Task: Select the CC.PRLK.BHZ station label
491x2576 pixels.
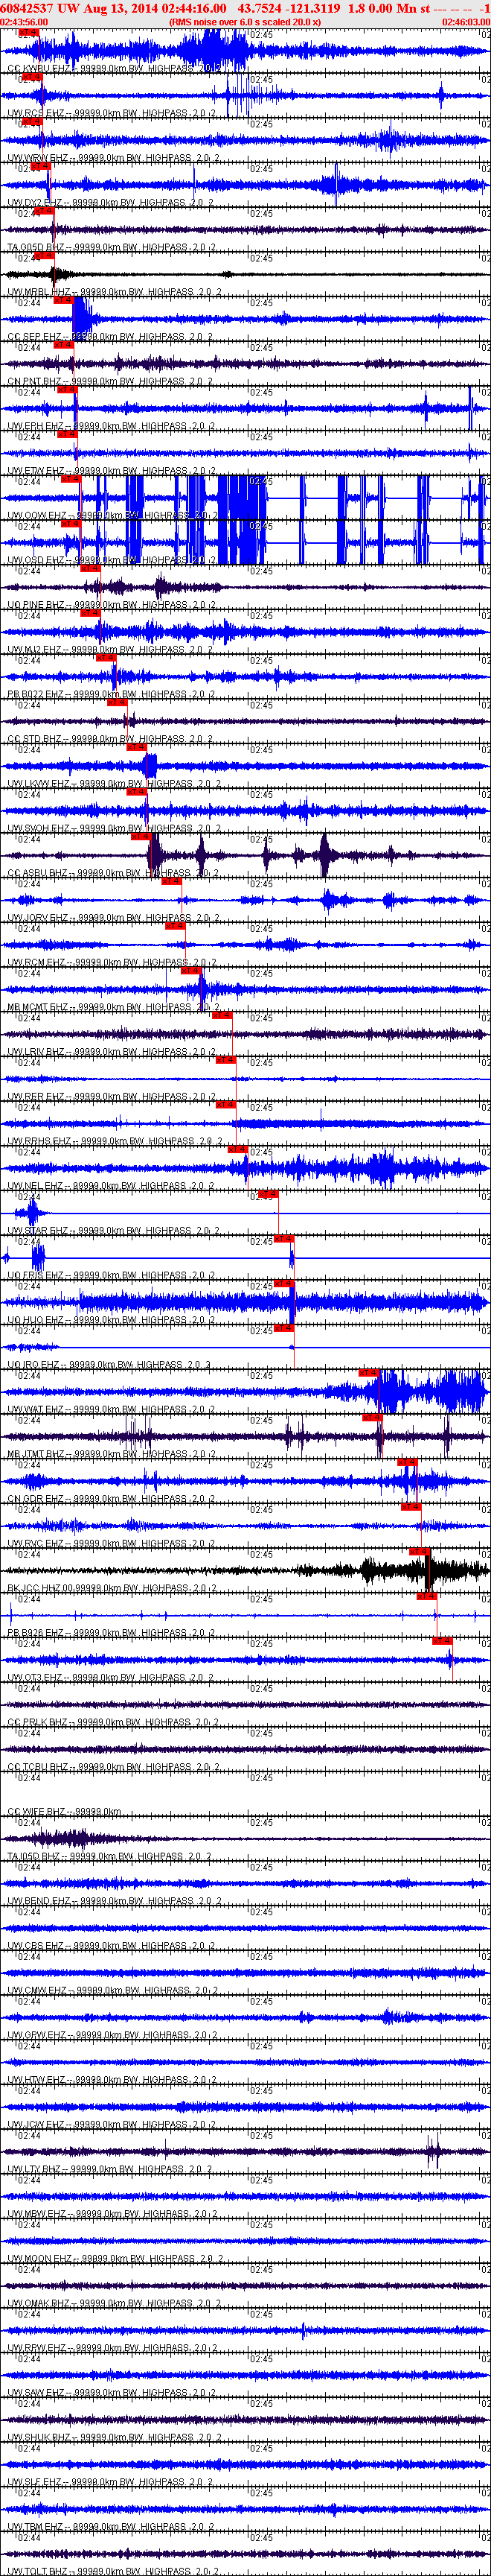Action: (114, 1722)
